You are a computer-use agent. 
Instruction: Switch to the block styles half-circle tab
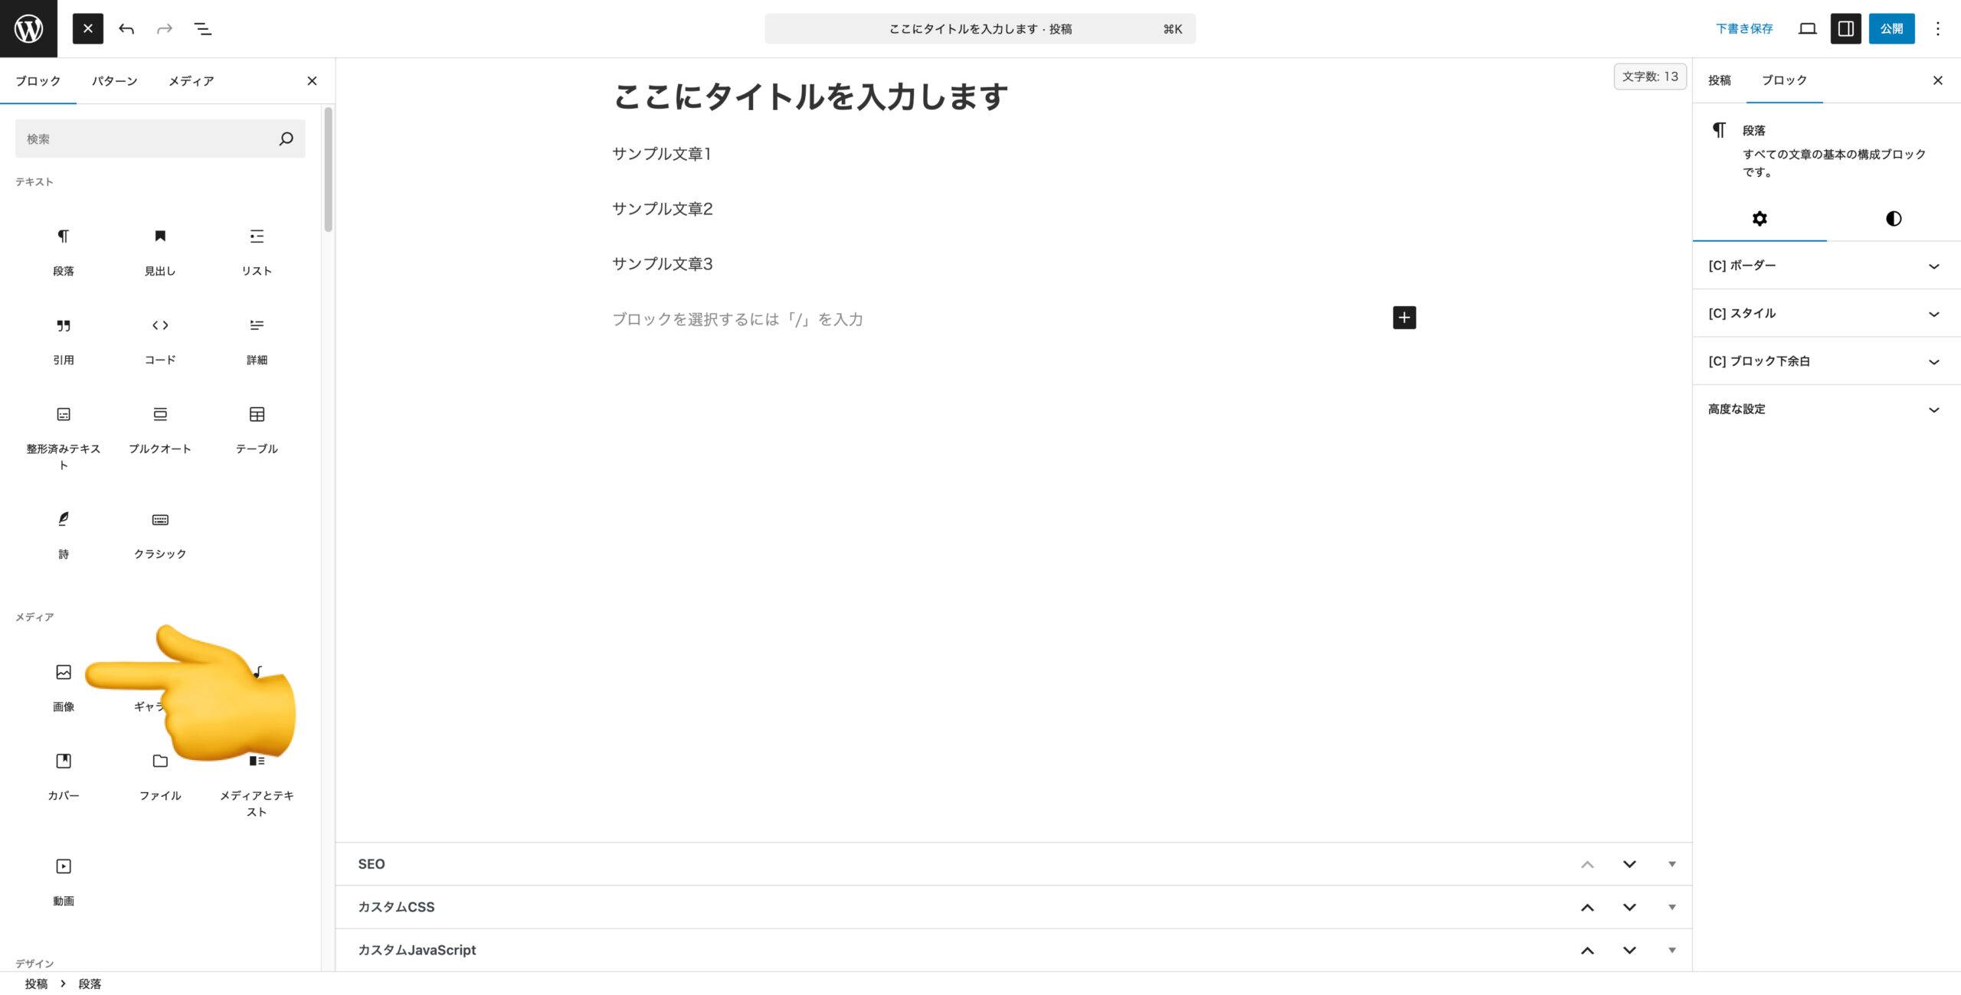(1893, 219)
